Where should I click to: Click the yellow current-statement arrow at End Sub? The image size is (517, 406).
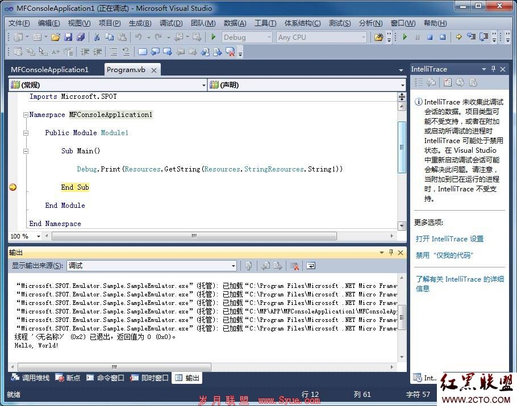click(13, 187)
